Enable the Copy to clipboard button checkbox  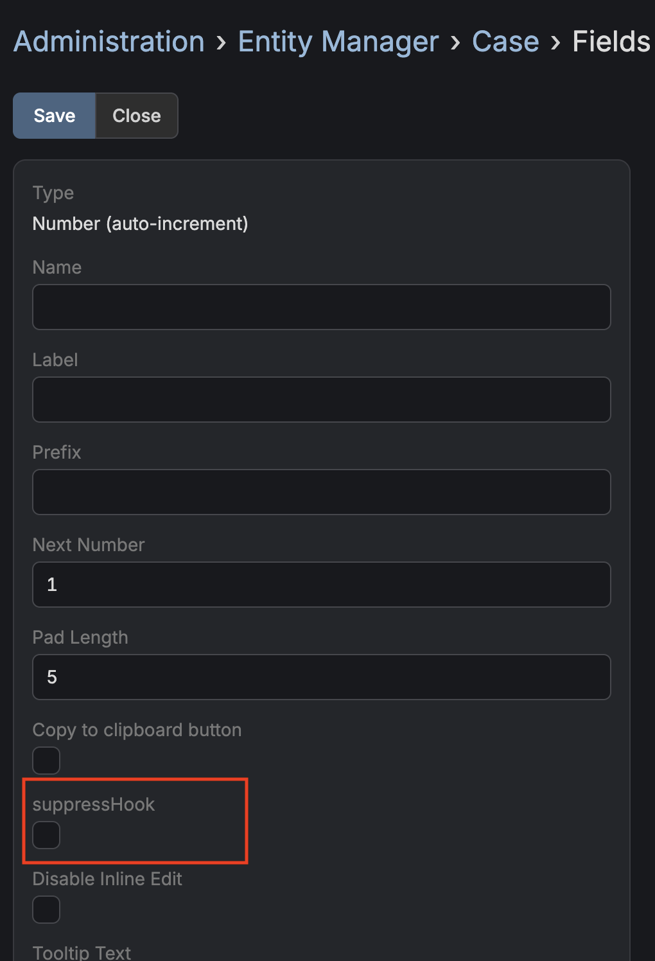click(x=46, y=761)
